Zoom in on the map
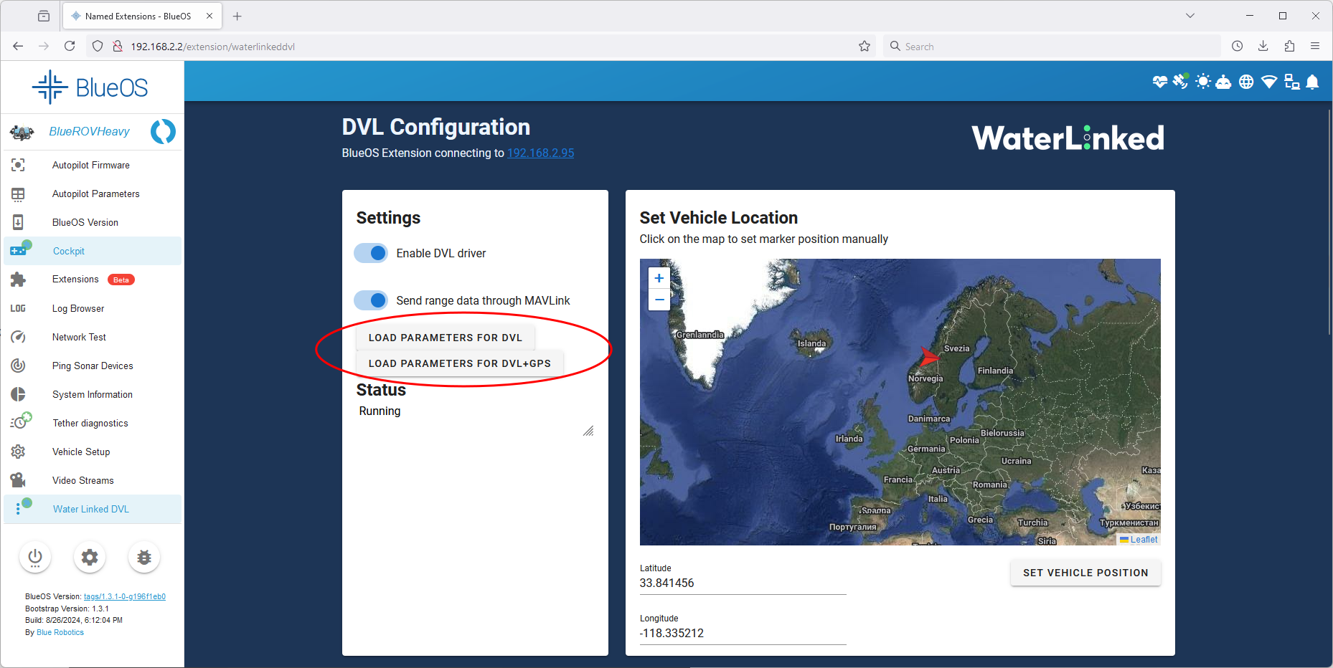Viewport: 1333px width, 668px height. pos(659,278)
